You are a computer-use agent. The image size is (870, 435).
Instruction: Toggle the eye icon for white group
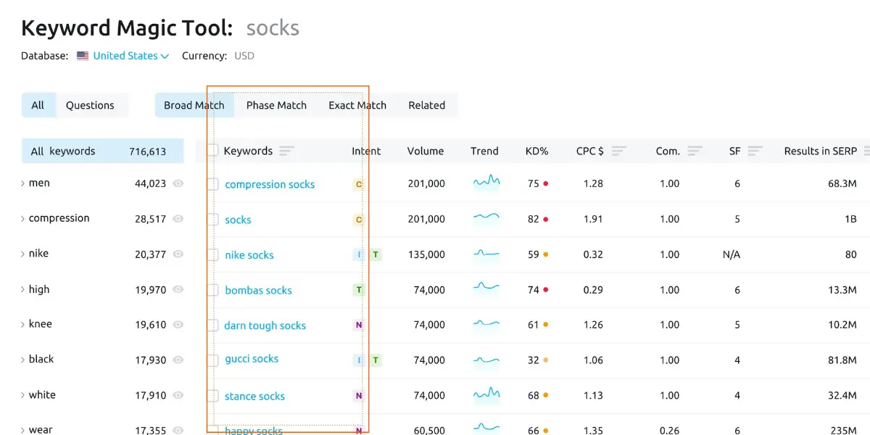click(x=178, y=396)
